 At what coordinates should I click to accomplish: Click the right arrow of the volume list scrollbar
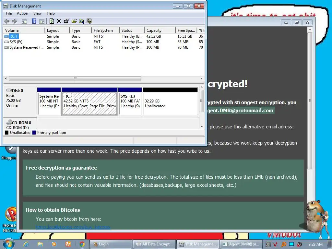point(201,78)
